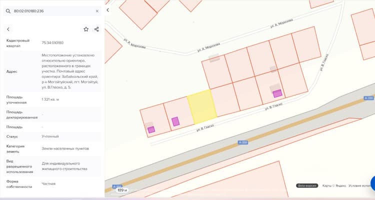Click the cadastral quarter value 75:34:010180
The image size is (375, 200).
click(52, 43)
